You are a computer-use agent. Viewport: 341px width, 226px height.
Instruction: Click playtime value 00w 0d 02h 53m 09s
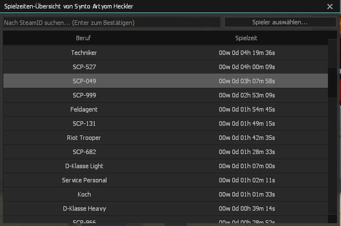pyautogui.click(x=247, y=95)
